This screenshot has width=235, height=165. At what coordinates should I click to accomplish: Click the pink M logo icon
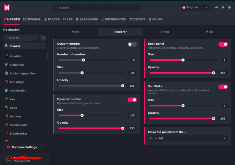tap(7, 7)
